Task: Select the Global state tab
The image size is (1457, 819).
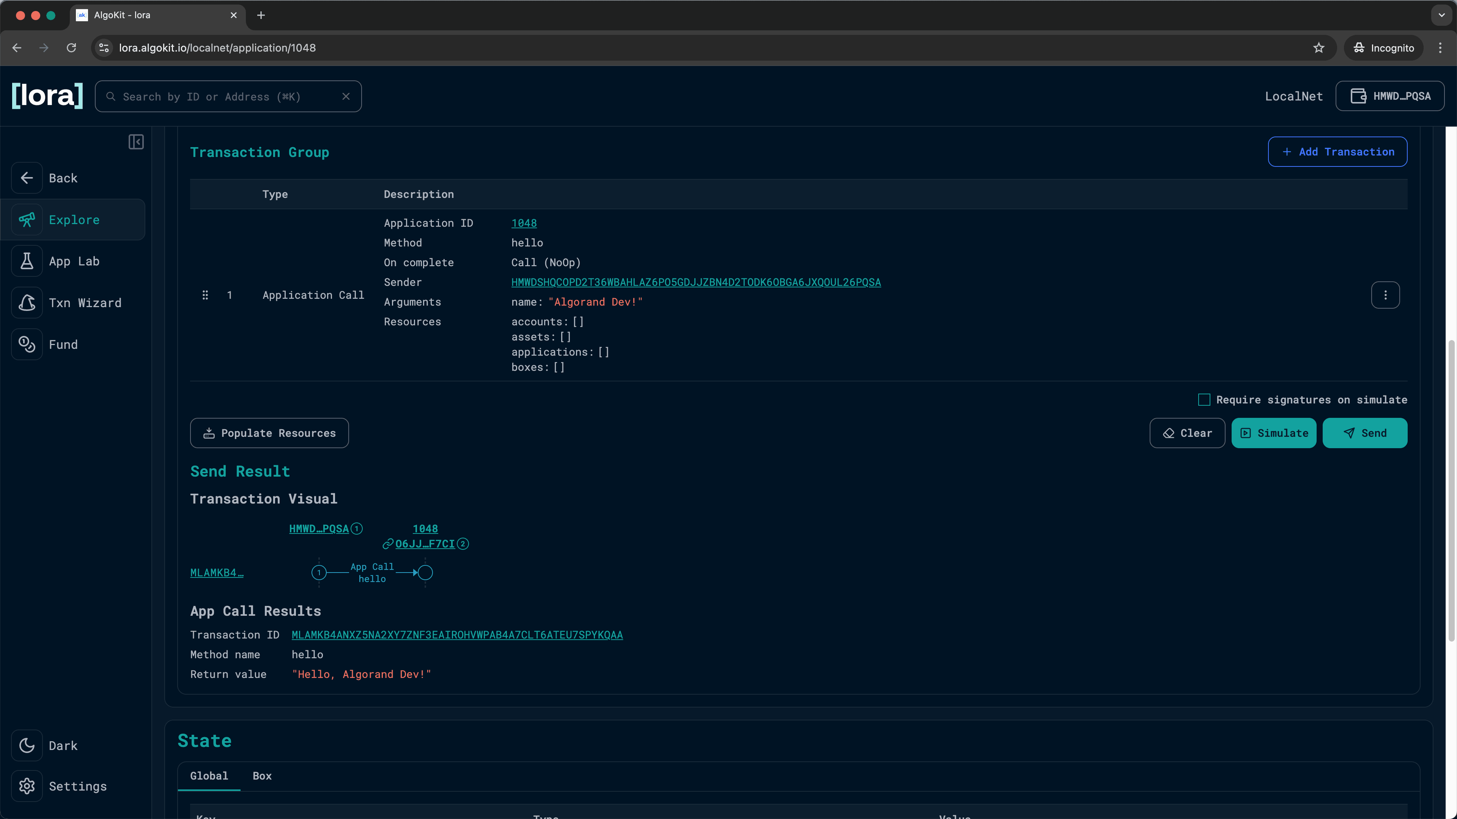Action: click(209, 775)
